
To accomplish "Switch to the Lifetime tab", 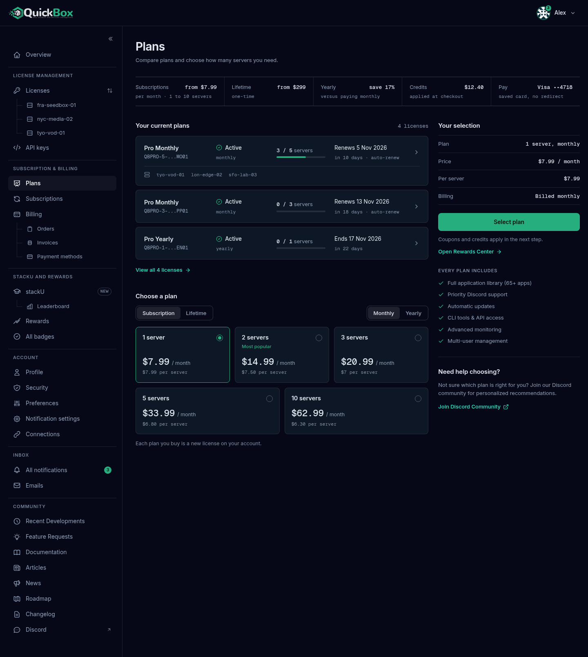I will [196, 313].
